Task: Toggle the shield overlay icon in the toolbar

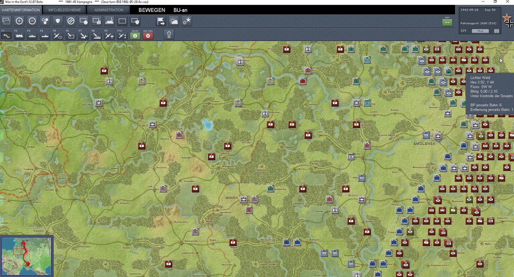Action: (x=58, y=21)
